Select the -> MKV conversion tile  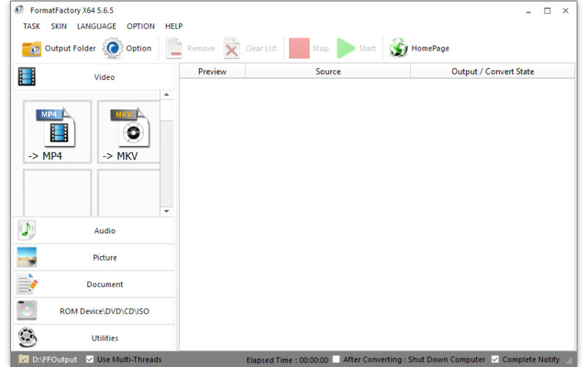(129, 132)
